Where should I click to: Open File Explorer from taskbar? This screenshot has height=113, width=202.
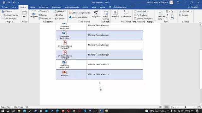coord(19,111)
